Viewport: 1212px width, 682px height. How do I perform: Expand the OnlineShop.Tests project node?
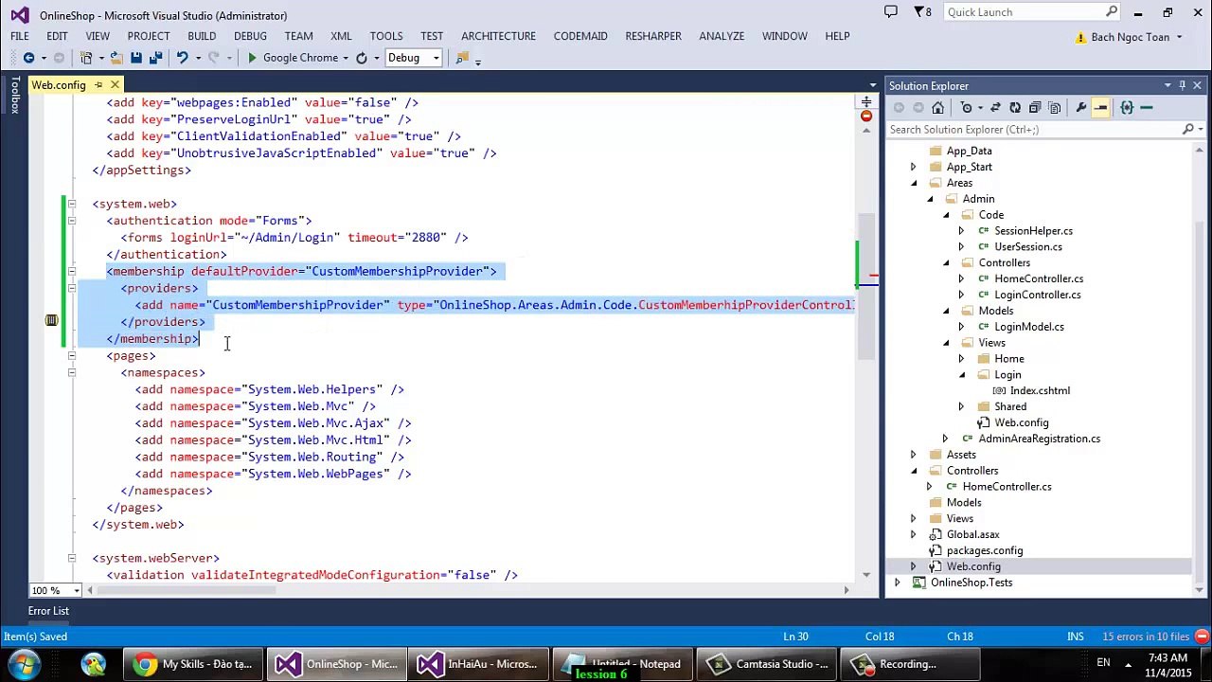pos(898,583)
